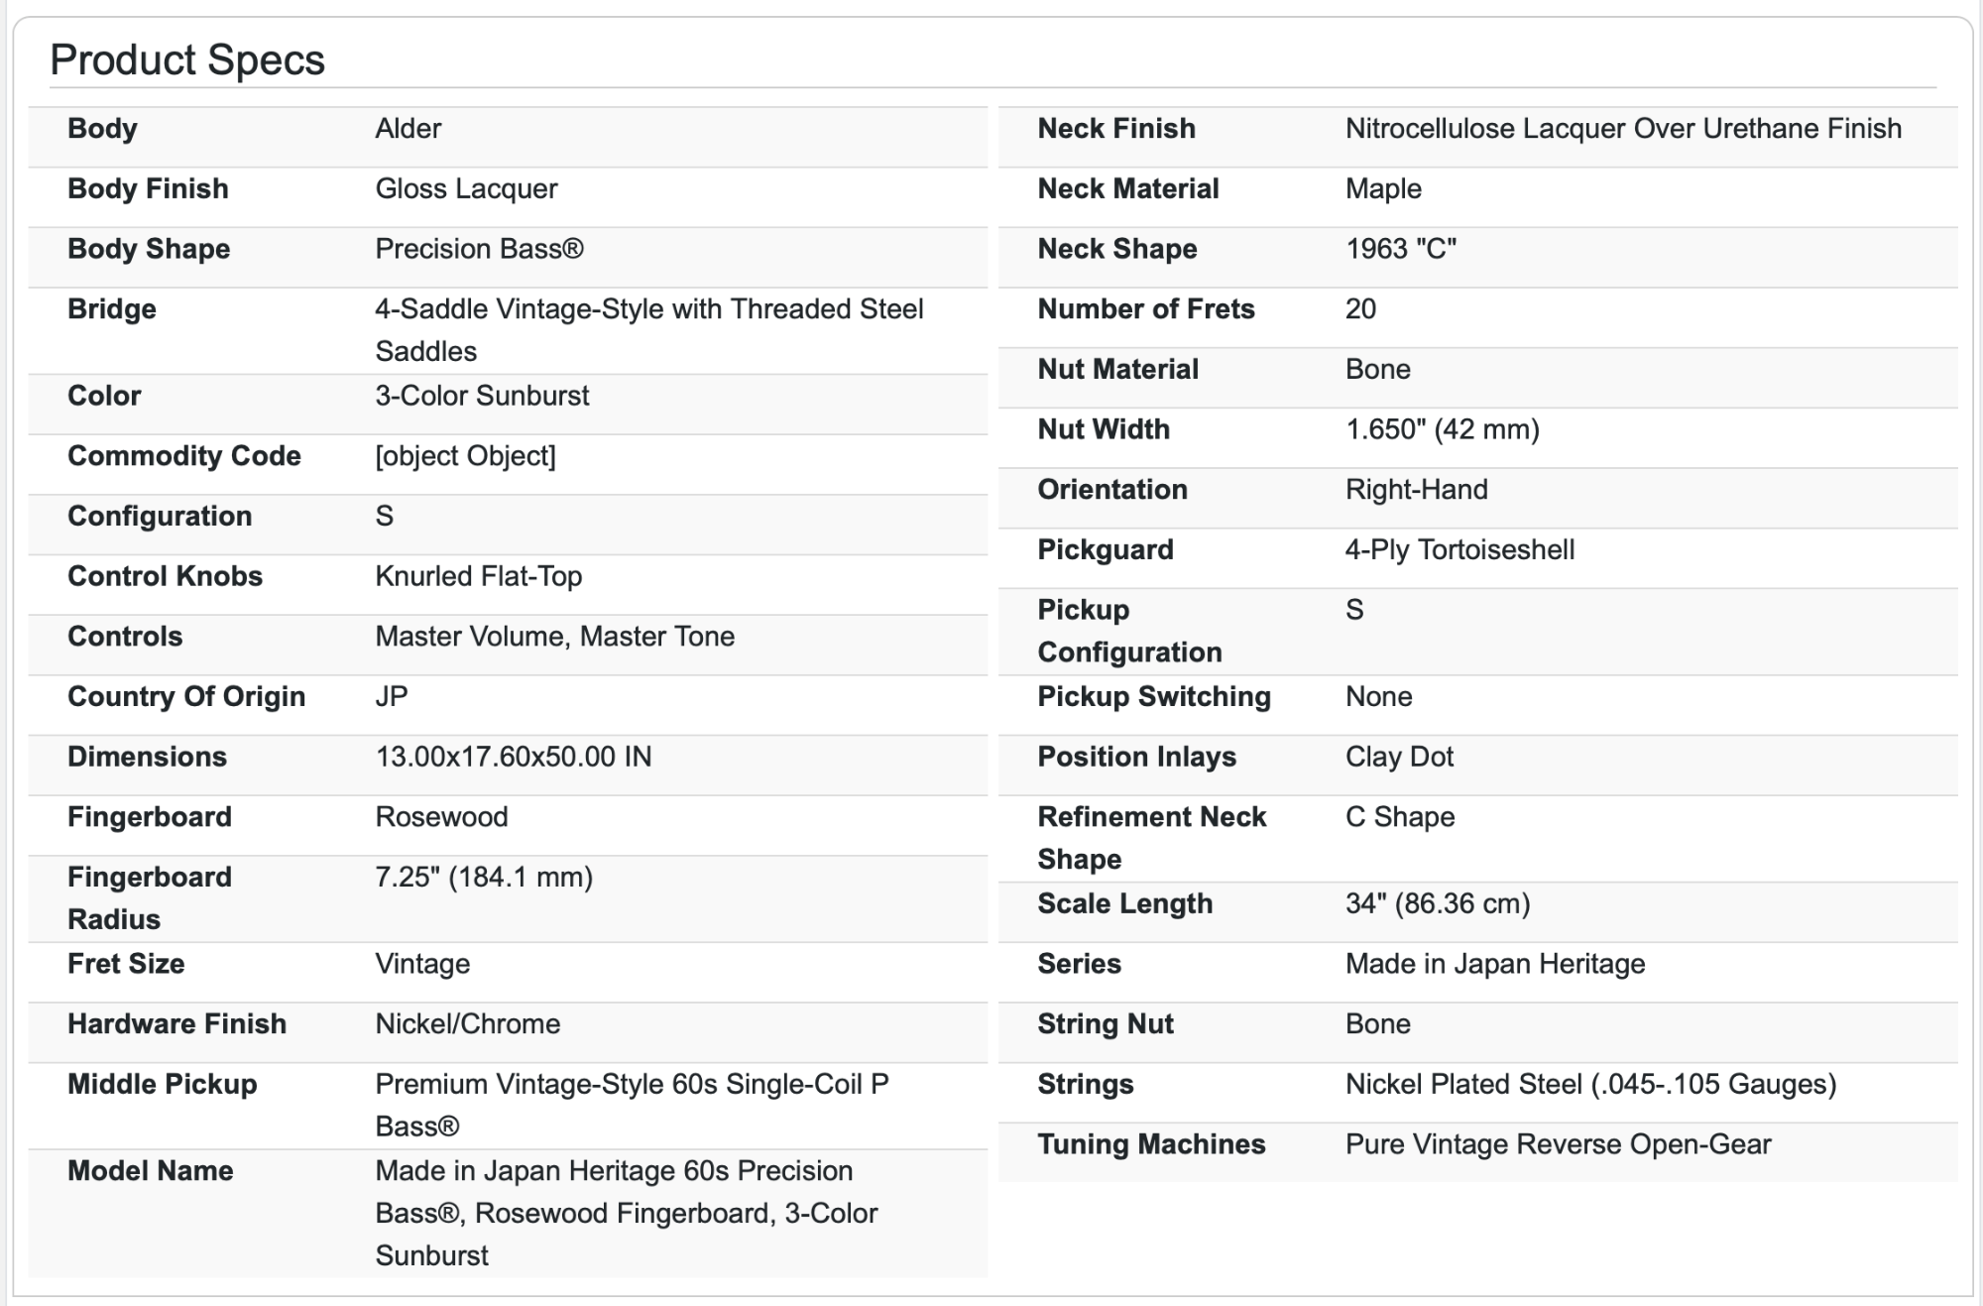Select the '4-Saddle Vintage-Style' bridge description
The image size is (1983, 1306).
[649, 330]
